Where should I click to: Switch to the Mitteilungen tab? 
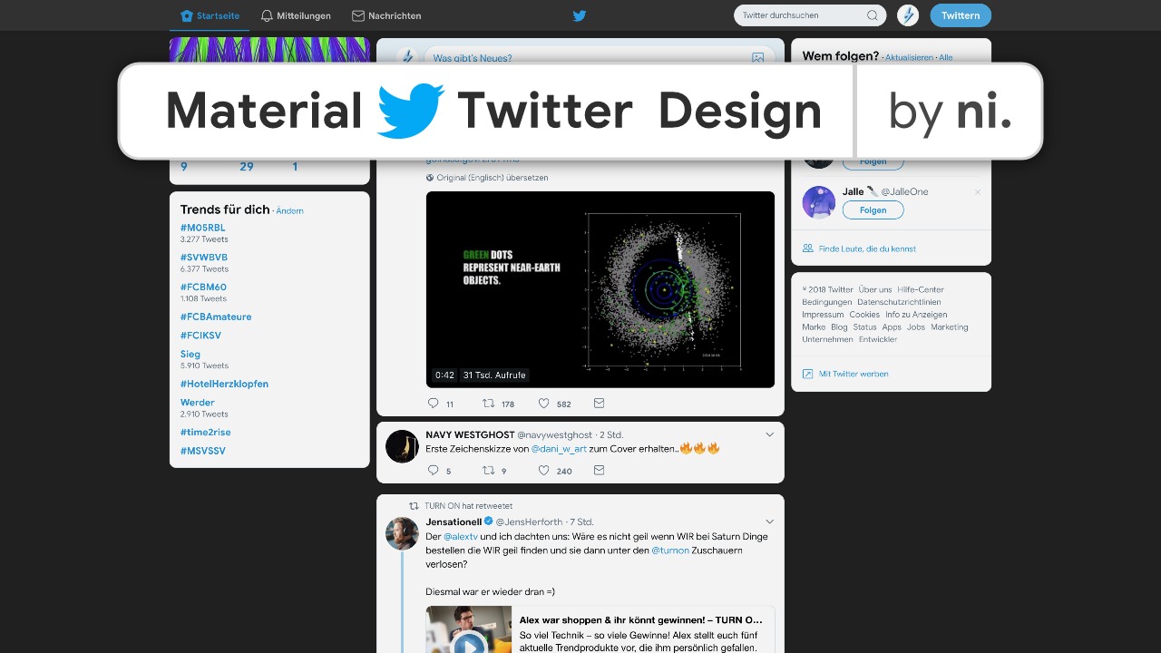(x=296, y=15)
